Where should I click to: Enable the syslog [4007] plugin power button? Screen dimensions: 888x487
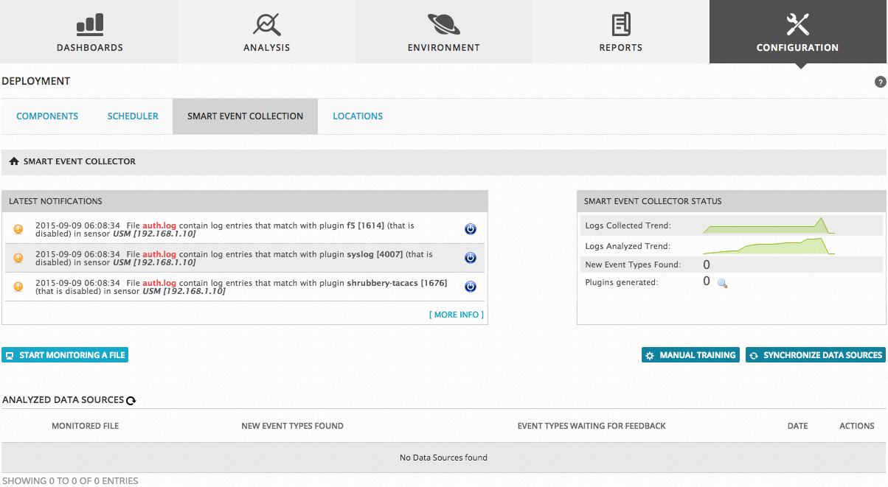point(471,258)
